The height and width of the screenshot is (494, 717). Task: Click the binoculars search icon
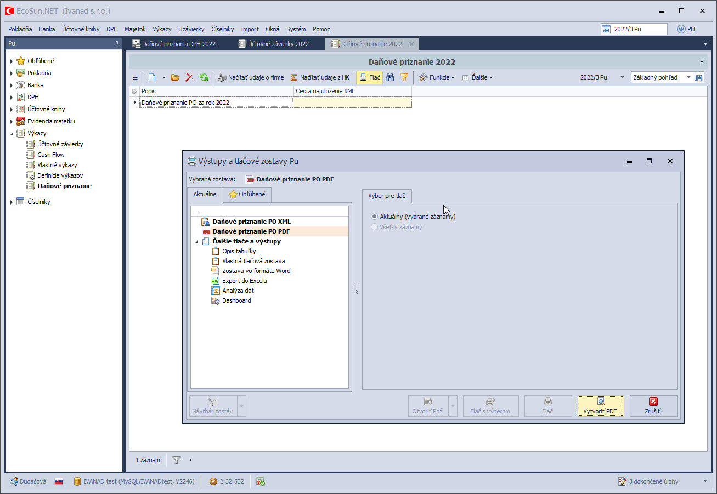tap(390, 78)
